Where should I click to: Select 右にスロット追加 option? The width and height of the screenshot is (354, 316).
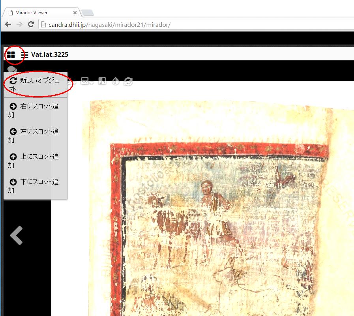point(36,110)
